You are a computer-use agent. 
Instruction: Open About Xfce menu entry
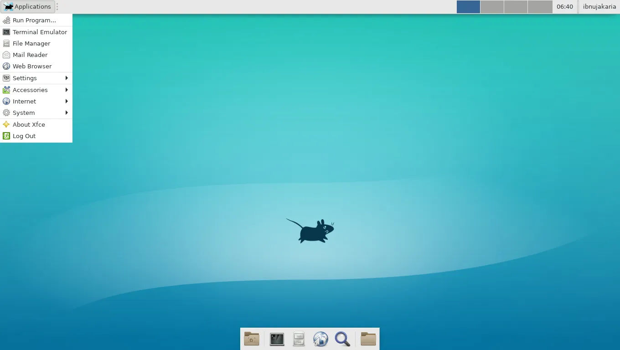[x=36, y=124]
